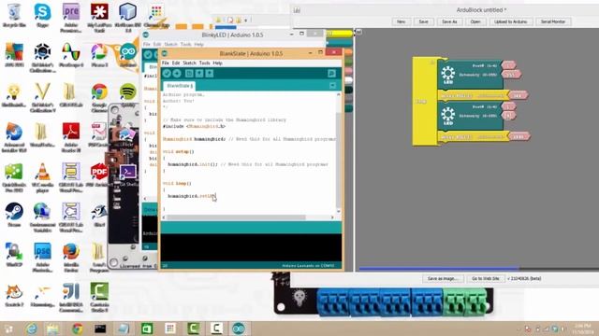
Task: Click the Open button in ArduBlock
Action: pyautogui.click(x=475, y=21)
